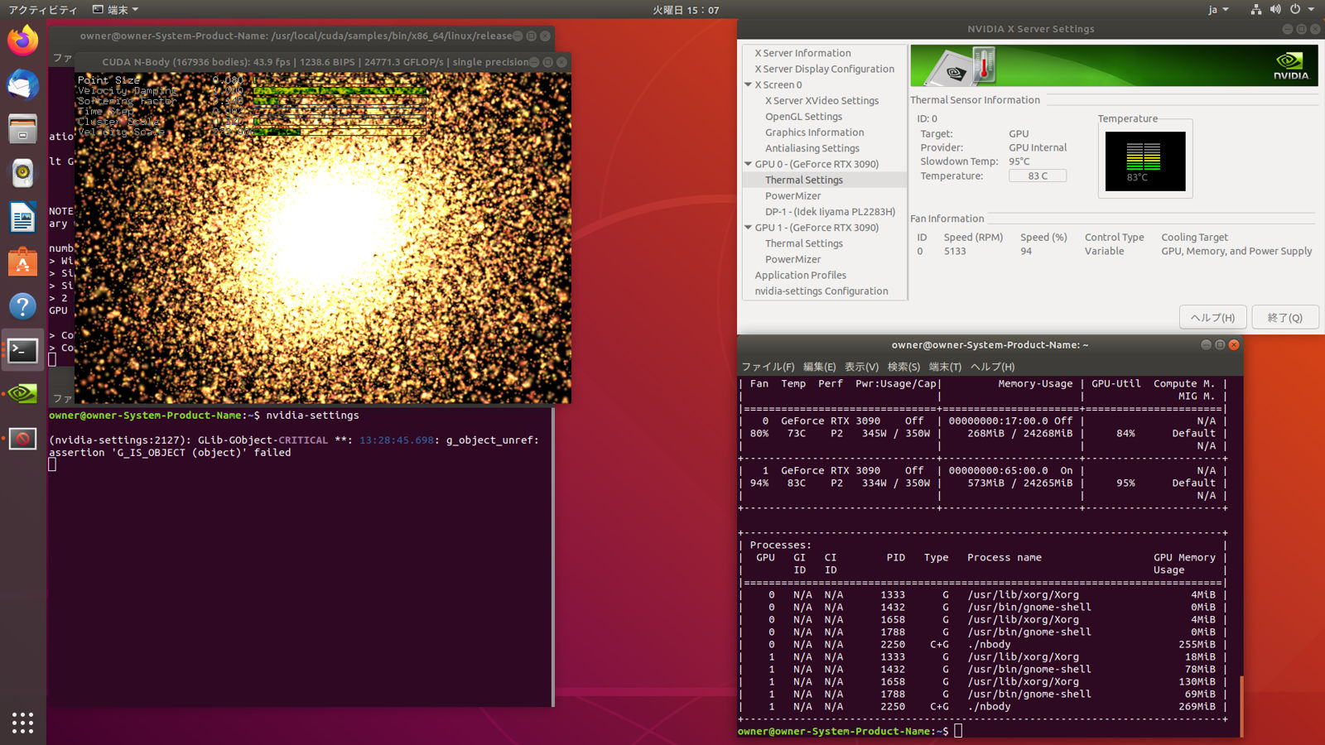
Task: Click the fan Speed (RPM) value 5133
Action: 955,252
